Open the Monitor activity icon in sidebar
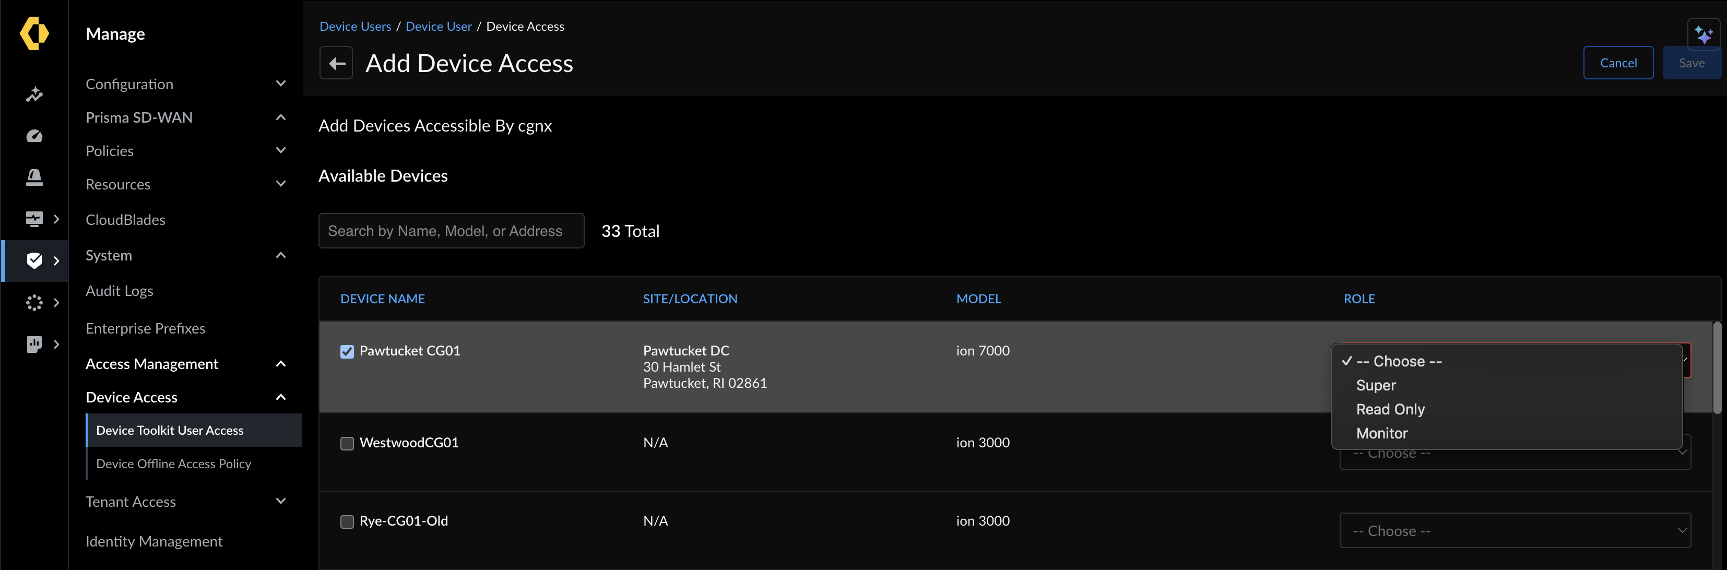Viewport: 1727px width, 570px height. coord(33,94)
